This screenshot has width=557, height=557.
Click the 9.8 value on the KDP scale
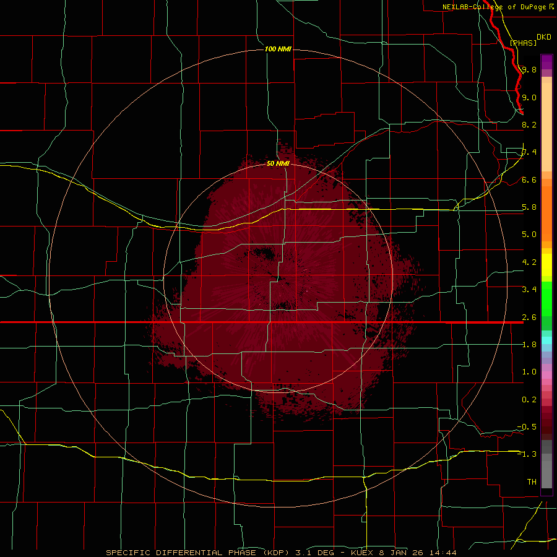pyautogui.click(x=529, y=69)
